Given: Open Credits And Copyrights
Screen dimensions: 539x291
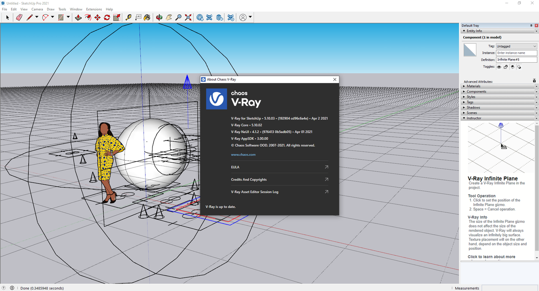Looking at the screenshot, I should coord(280,180).
